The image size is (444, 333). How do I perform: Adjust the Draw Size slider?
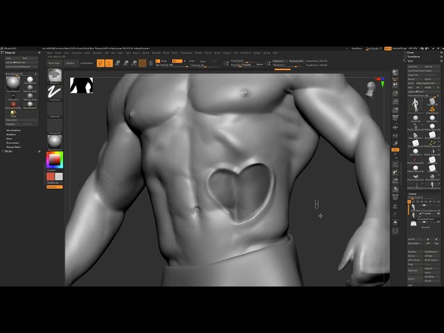[247, 65]
